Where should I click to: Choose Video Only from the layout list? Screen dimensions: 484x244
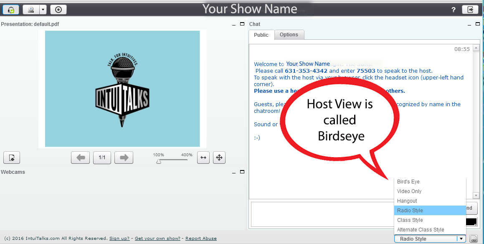coord(430,191)
